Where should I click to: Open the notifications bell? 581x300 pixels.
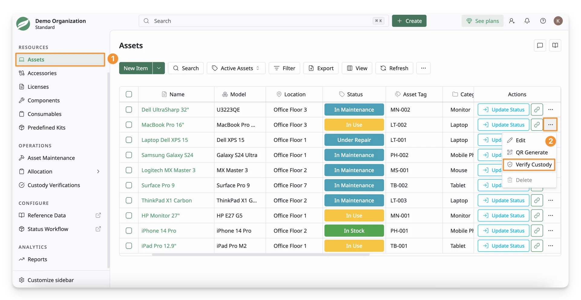tap(527, 21)
